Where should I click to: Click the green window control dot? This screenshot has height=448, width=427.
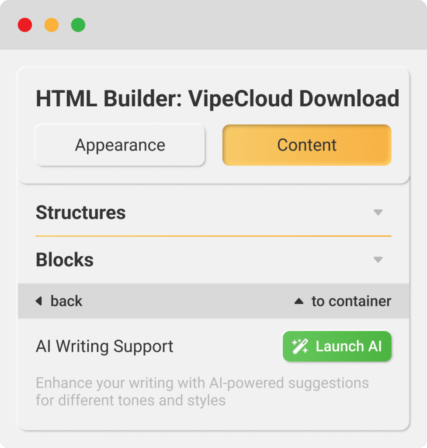[x=78, y=25]
